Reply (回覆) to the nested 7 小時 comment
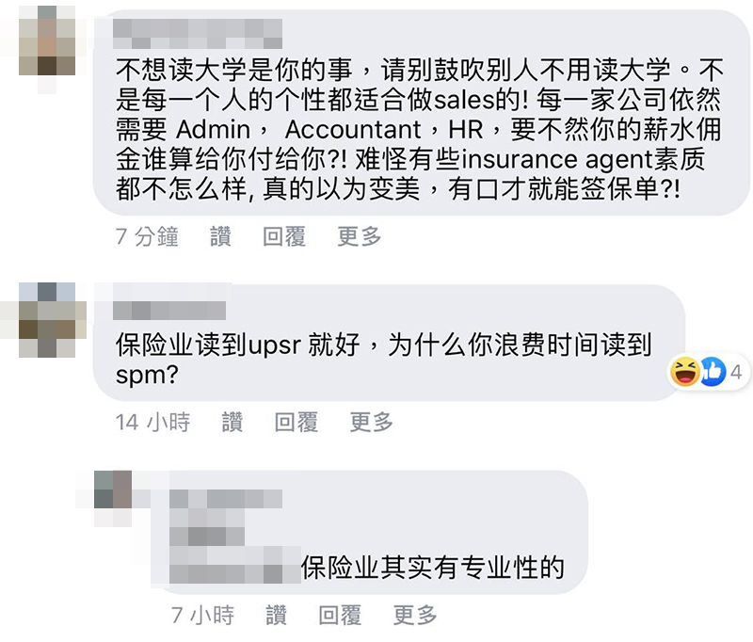The width and height of the screenshot is (753, 642). 340,615
